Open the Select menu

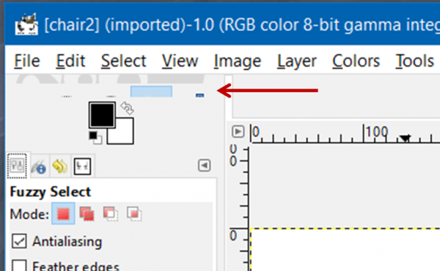tap(123, 61)
